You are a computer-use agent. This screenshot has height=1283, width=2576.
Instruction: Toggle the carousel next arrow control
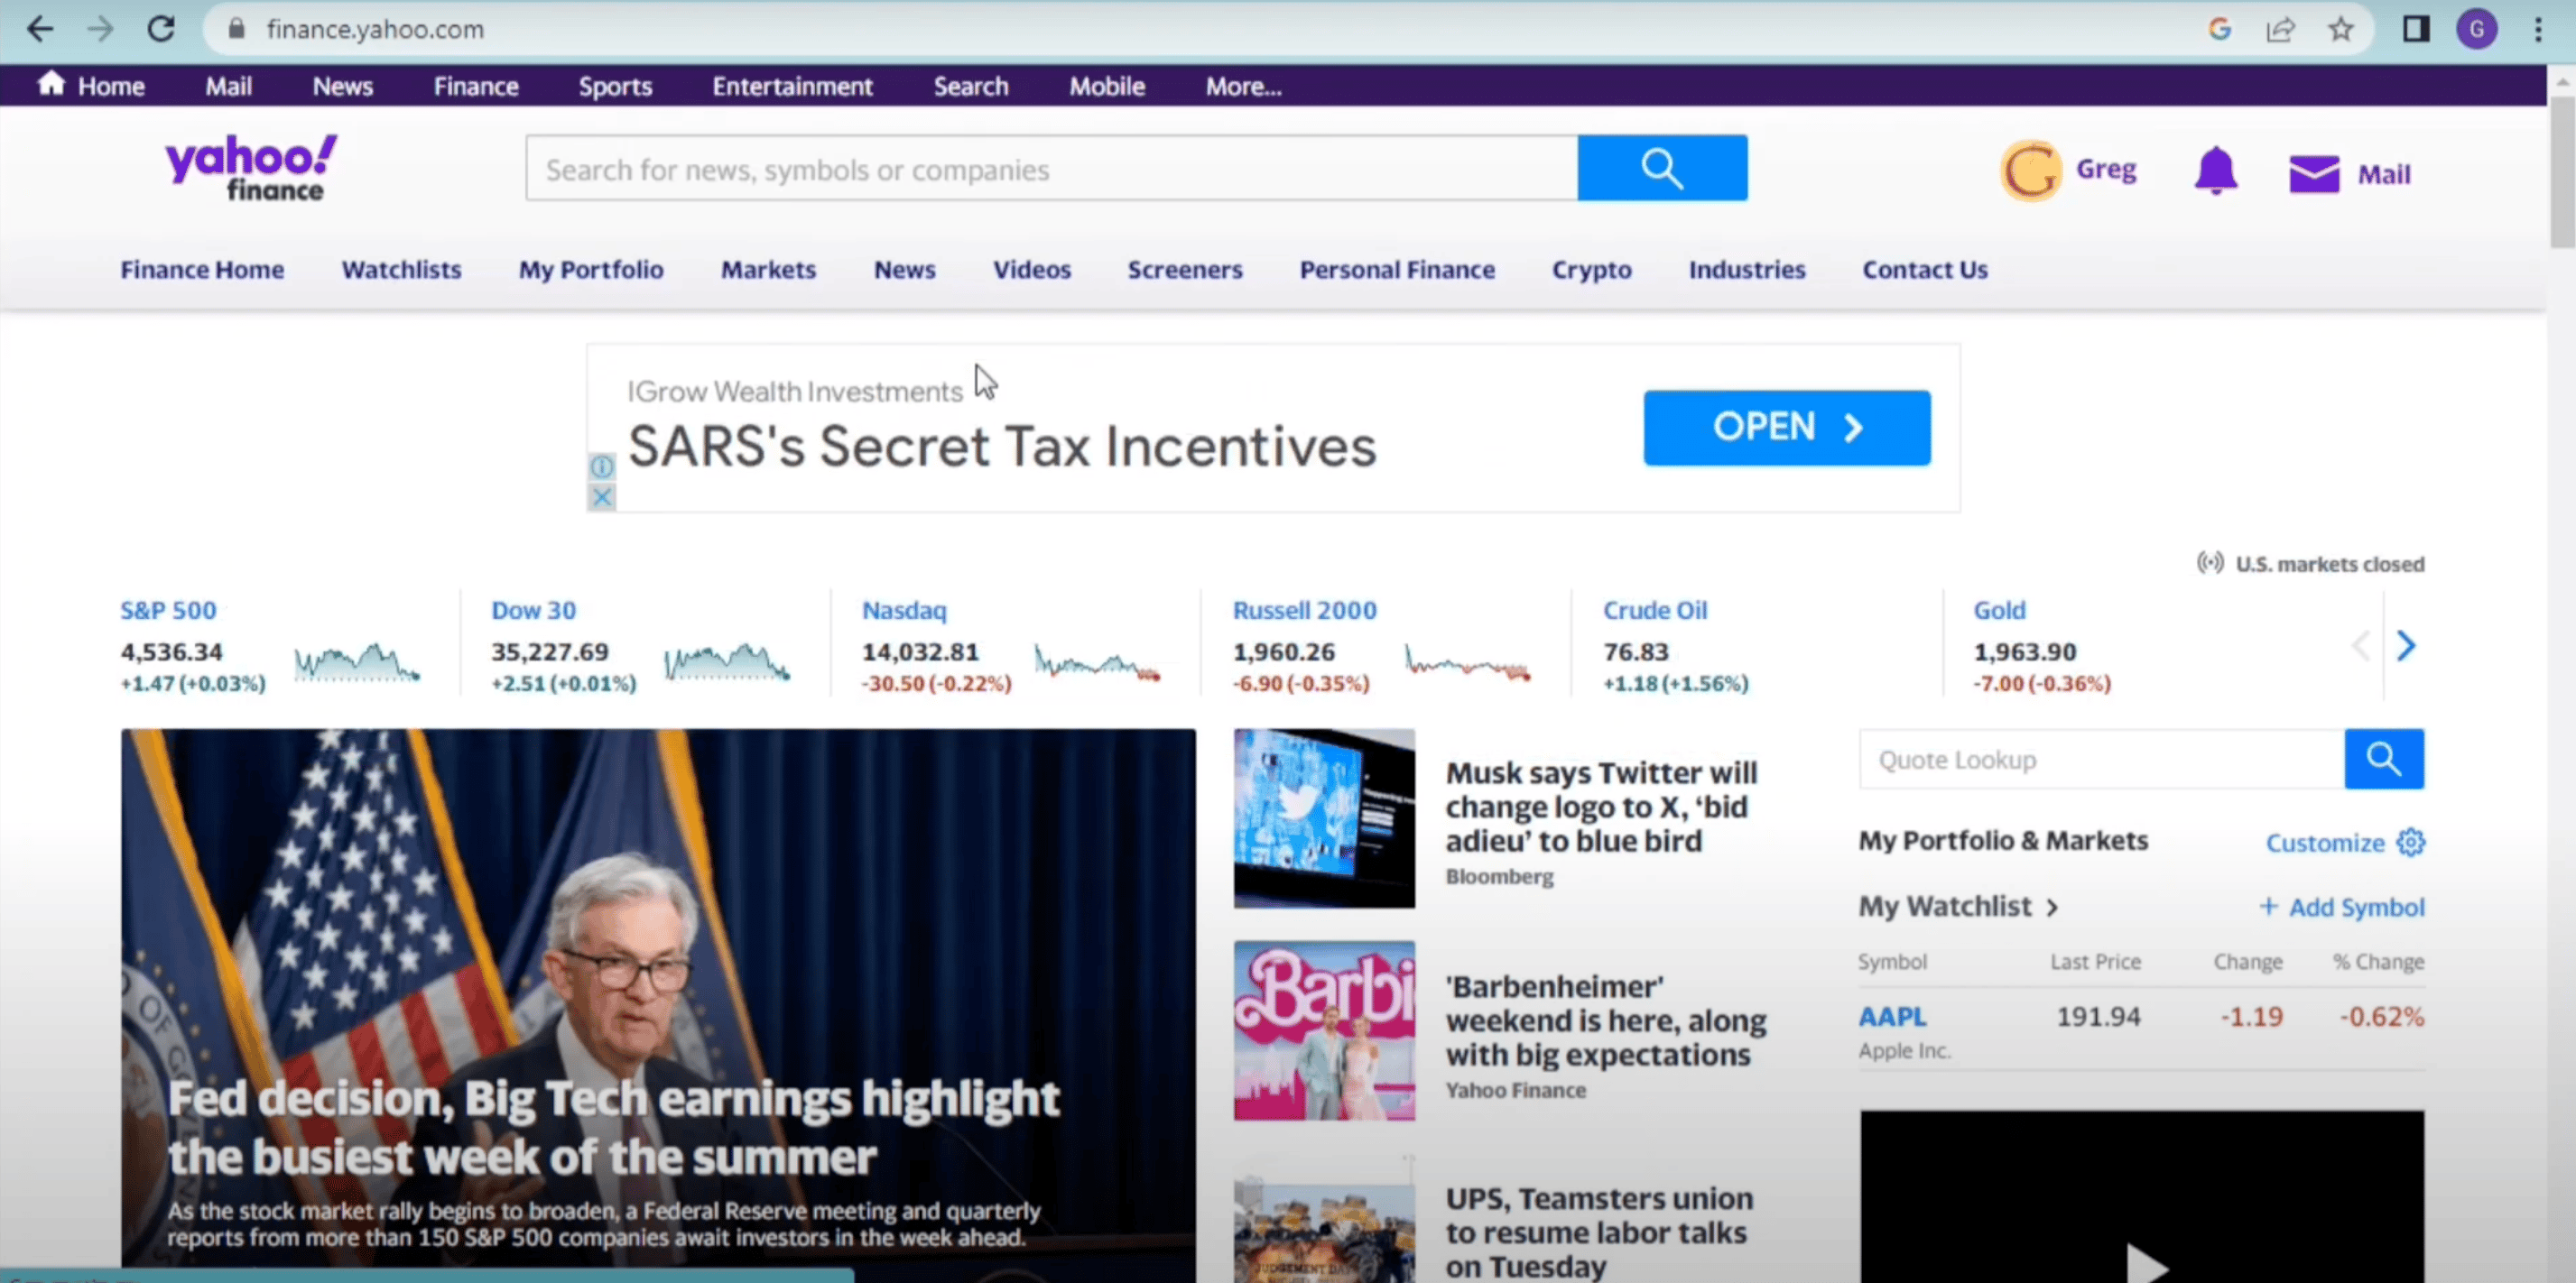pos(2404,644)
